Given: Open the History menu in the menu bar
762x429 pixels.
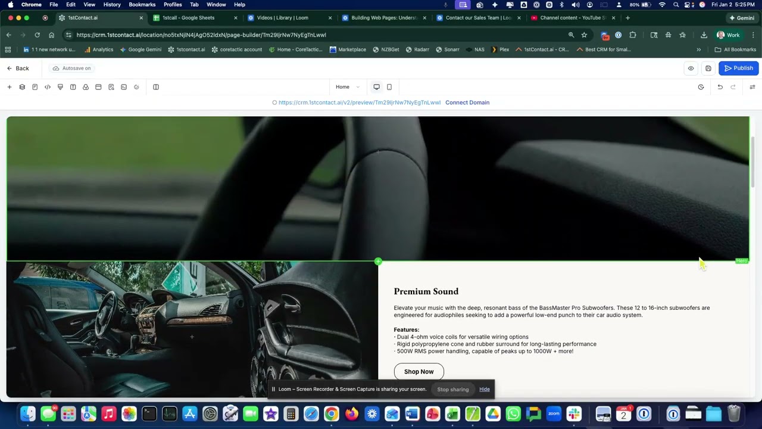Looking at the screenshot, I should pos(112,5).
